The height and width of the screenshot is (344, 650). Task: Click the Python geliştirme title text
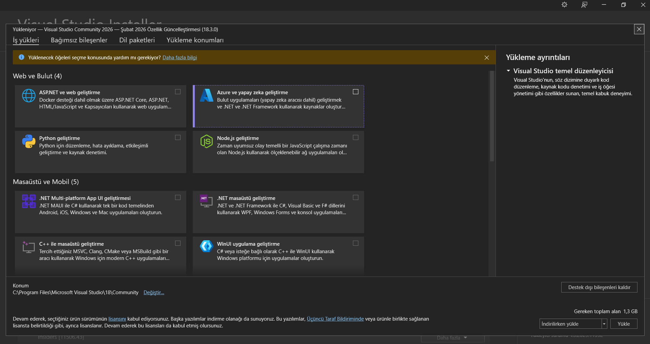(x=60, y=138)
